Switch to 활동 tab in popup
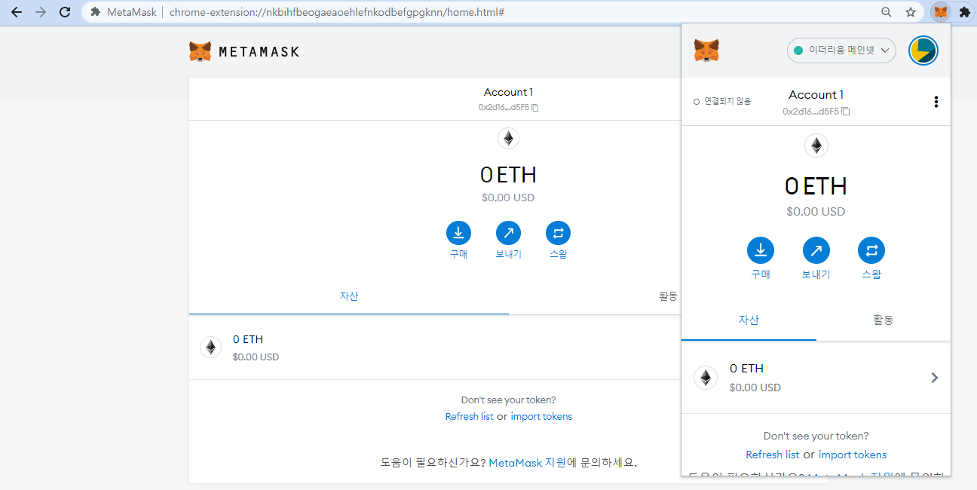The image size is (977, 490). coord(884,320)
